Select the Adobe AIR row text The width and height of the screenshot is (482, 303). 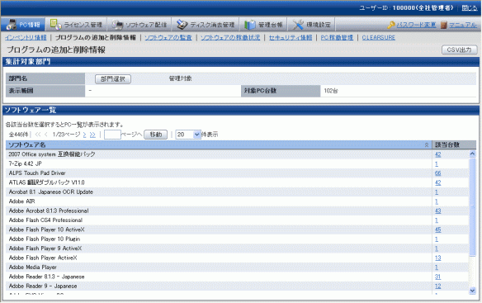click(21, 201)
